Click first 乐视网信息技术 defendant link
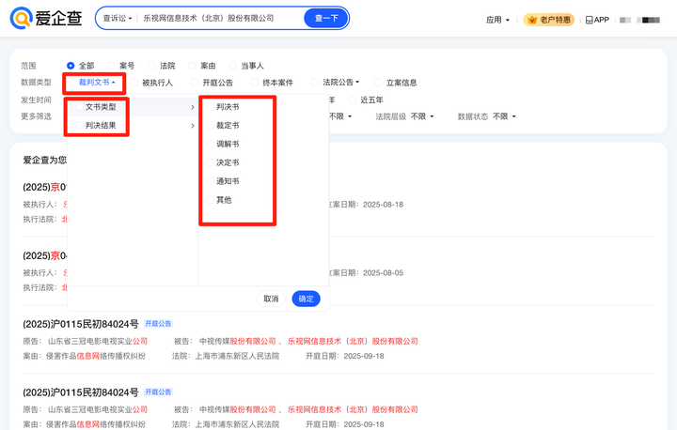This screenshot has height=430, width=677. click(353, 341)
